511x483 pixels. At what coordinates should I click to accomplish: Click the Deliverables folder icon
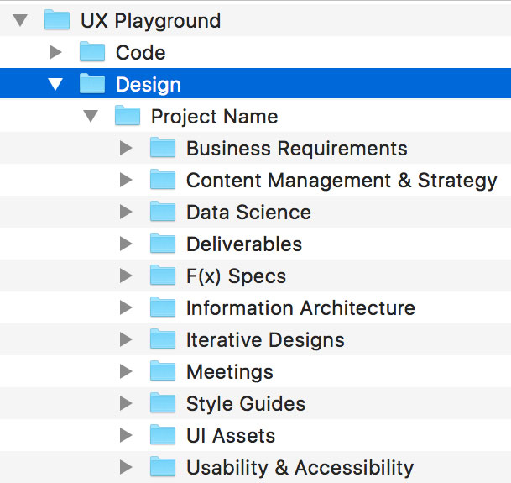(163, 244)
